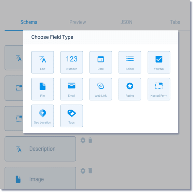Delete the Description field with trash icon
This screenshot has height=192, width=193.
[x=90, y=140]
